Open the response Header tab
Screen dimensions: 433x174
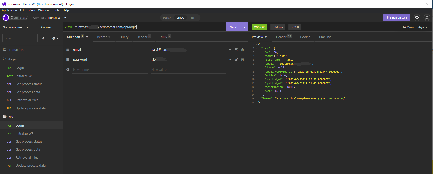point(284,37)
